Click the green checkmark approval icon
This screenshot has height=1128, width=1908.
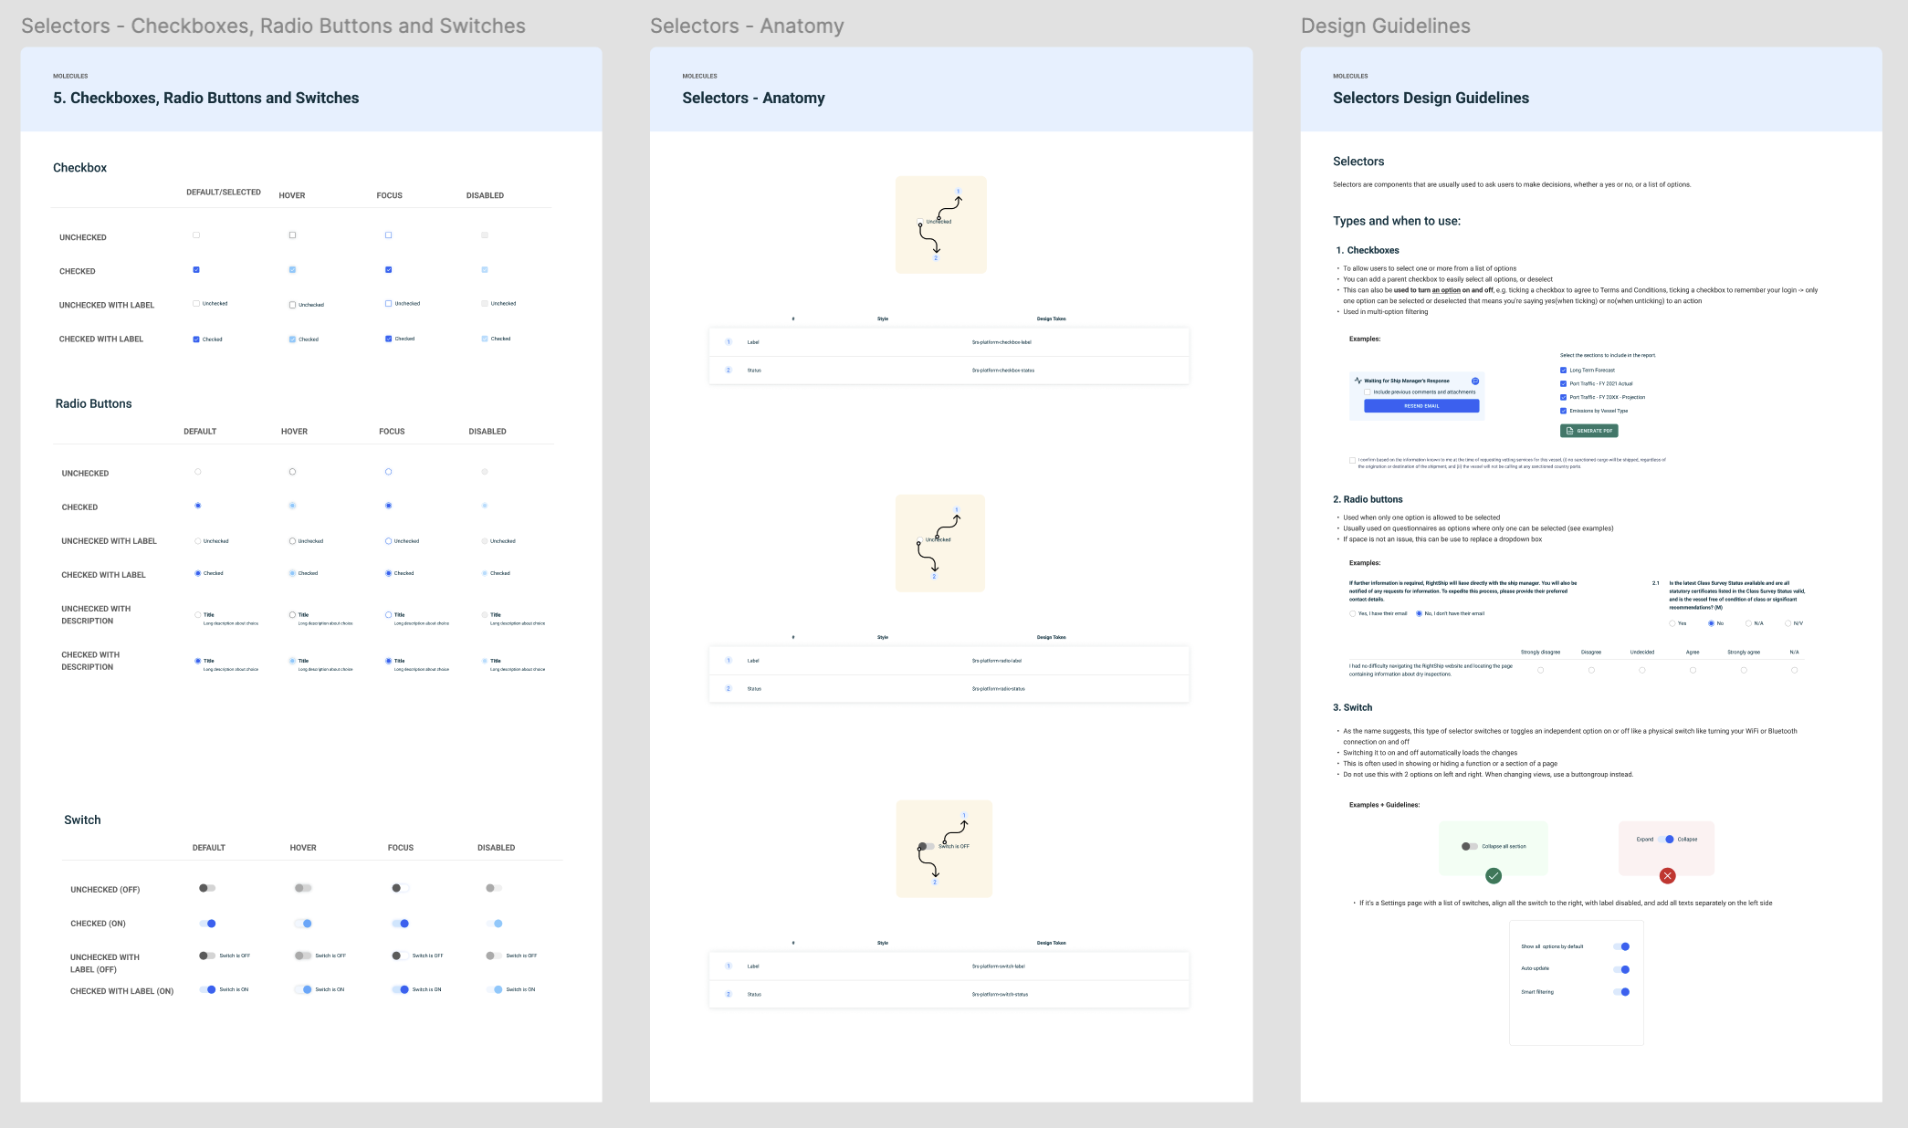(x=1494, y=876)
